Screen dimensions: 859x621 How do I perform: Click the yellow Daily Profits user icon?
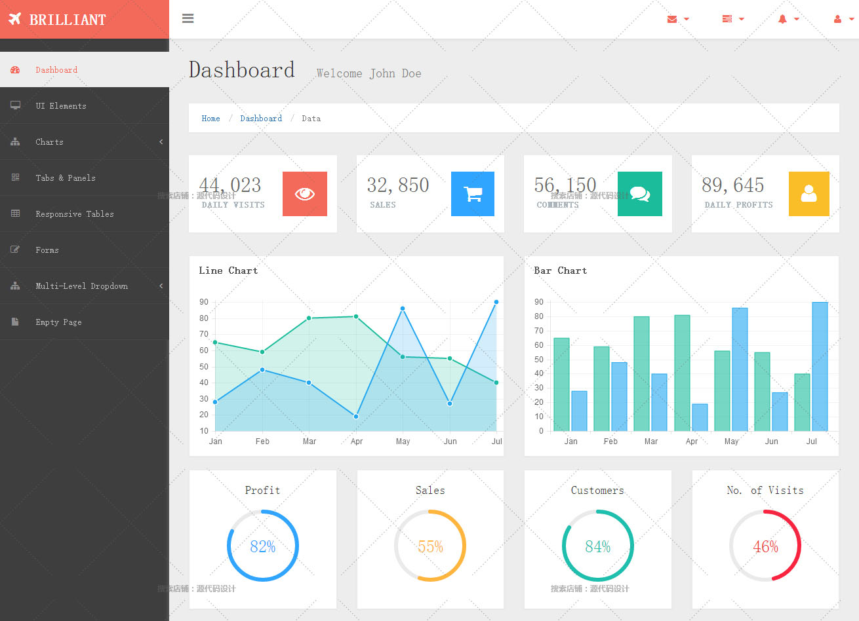(x=809, y=194)
